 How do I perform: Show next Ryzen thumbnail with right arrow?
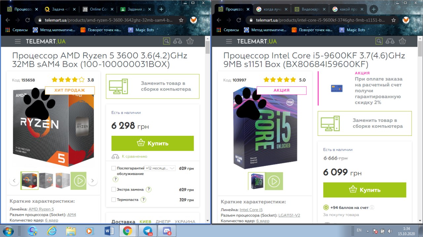tap(93, 181)
